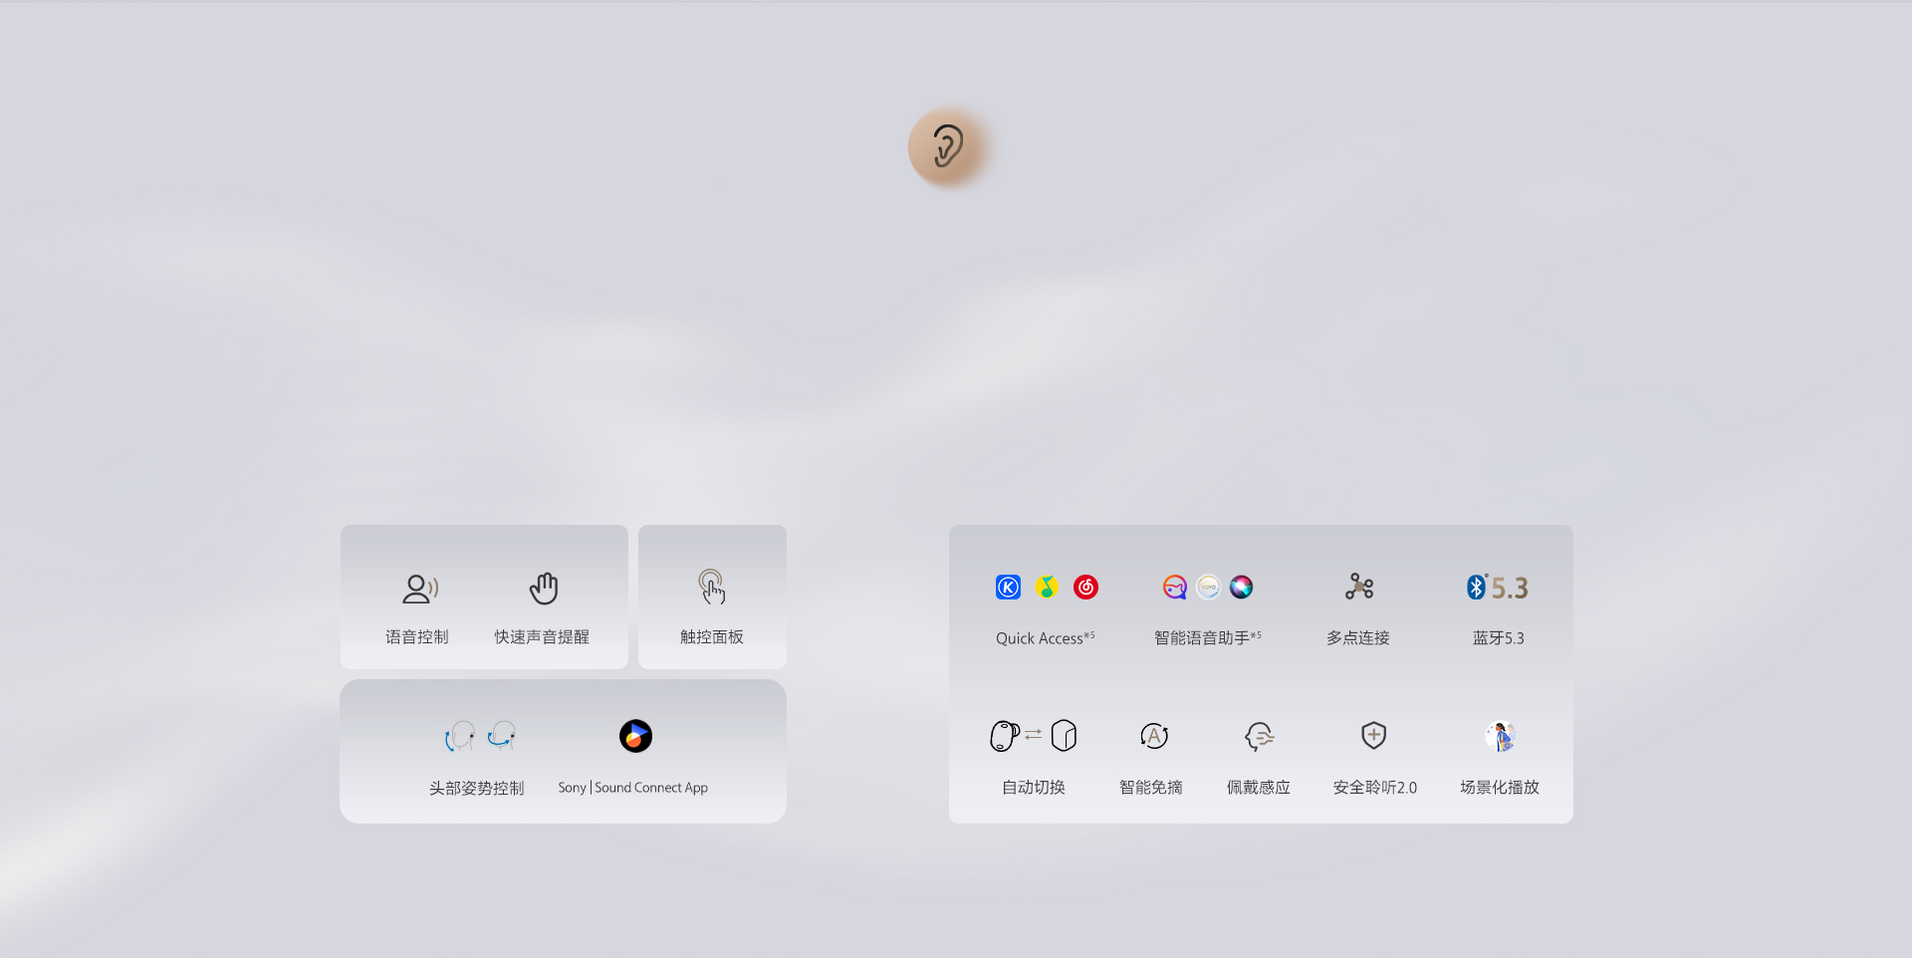Click the Bluetooth 5.3 logo
Viewport: 1912px width, 958px height.
pos(1497,588)
